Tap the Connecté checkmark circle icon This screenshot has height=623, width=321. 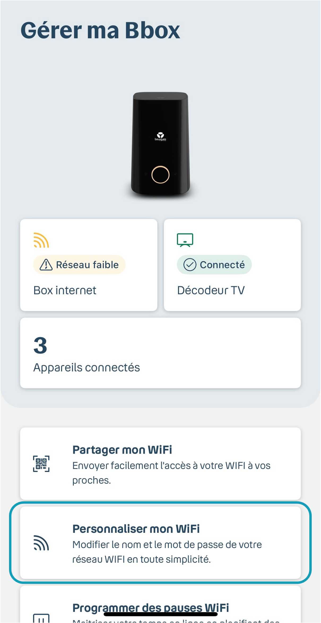pyautogui.click(x=190, y=265)
